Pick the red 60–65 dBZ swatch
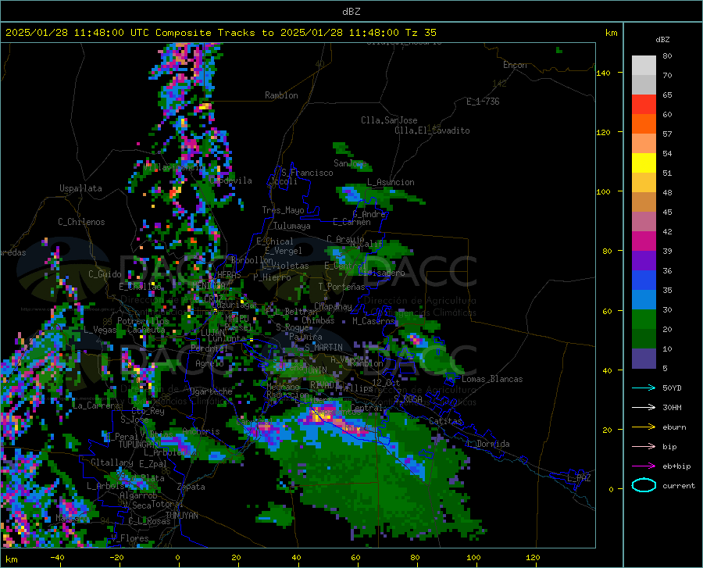 [644, 105]
